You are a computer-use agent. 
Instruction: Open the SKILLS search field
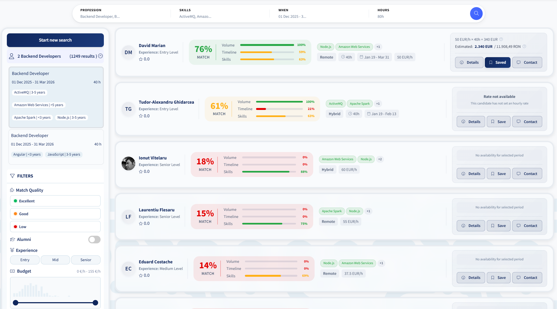pyautogui.click(x=220, y=13)
